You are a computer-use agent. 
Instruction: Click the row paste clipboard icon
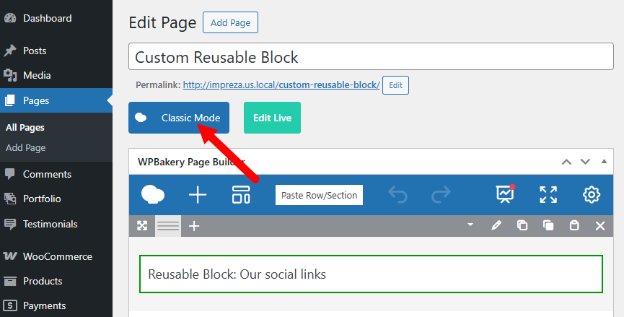click(x=574, y=225)
